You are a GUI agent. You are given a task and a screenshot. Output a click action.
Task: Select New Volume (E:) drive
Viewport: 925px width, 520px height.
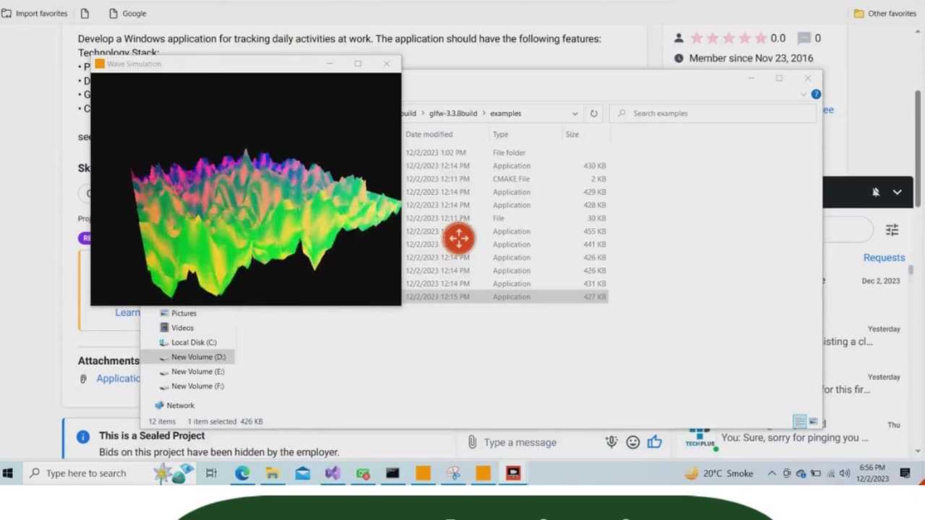[x=197, y=371]
